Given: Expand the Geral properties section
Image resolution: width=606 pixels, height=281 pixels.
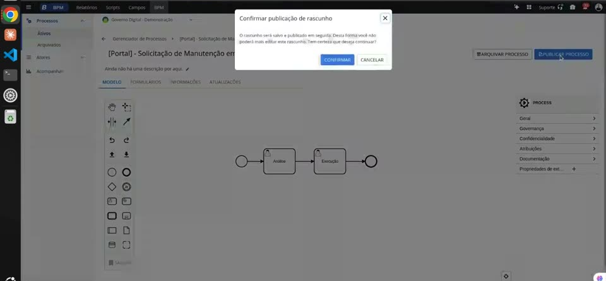Looking at the screenshot, I should [x=557, y=119].
